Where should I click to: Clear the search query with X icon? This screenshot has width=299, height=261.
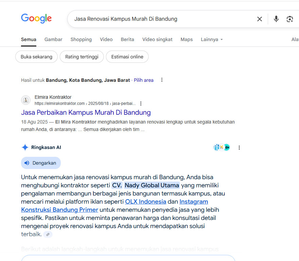259,19
